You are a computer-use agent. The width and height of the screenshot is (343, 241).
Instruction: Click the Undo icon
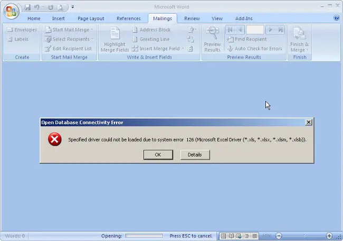pos(36,7)
